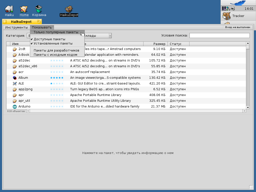Click horizontal scrollbar left arrow

click(28, 111)
